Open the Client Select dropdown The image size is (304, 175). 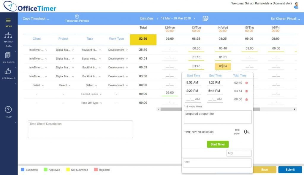pos(37,85)
